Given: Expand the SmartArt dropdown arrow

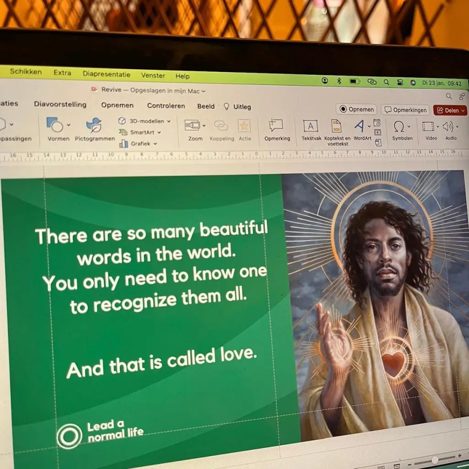Looking at the screenshot, I should point(159,132).
